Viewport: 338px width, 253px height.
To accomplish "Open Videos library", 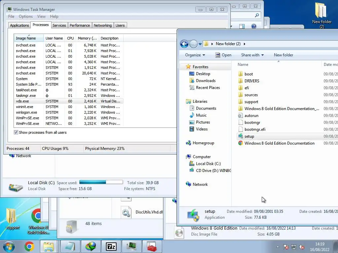I will coord(202,129).
